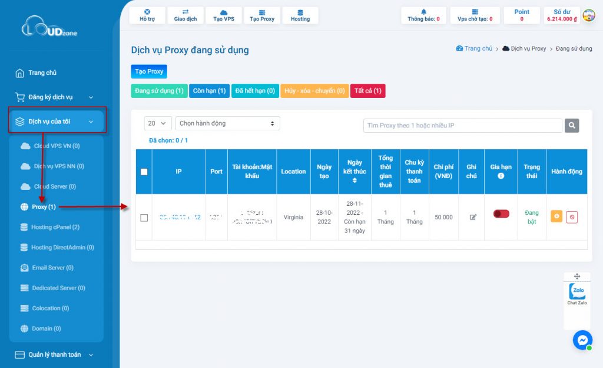
Task: Click the proxy search input field
Action: (462, 125)
